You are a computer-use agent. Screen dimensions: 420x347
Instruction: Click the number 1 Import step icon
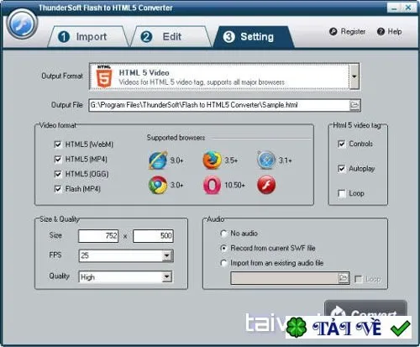pos(64,37)
